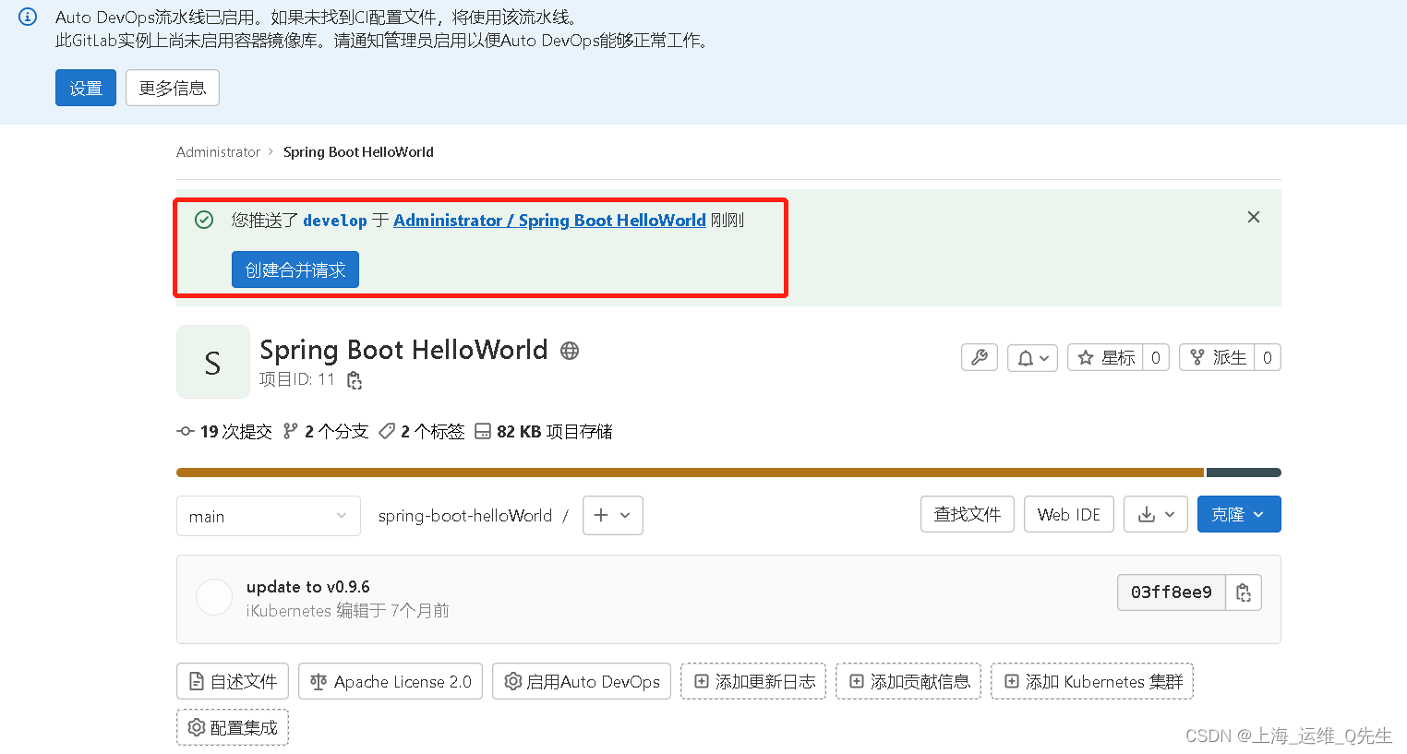Click iKubernetes author name

[x=289, y=611]
